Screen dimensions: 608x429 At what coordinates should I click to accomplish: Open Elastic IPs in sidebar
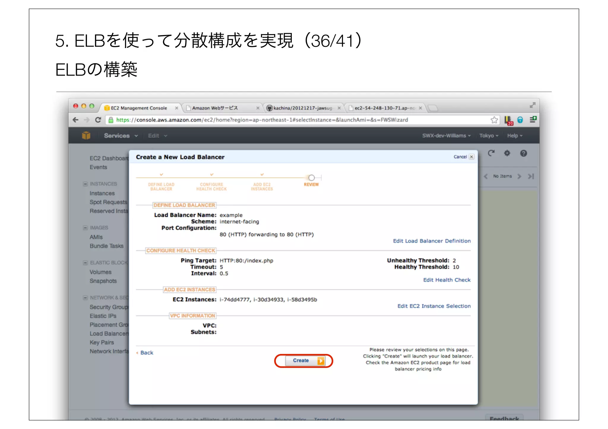tap(103, 316)
